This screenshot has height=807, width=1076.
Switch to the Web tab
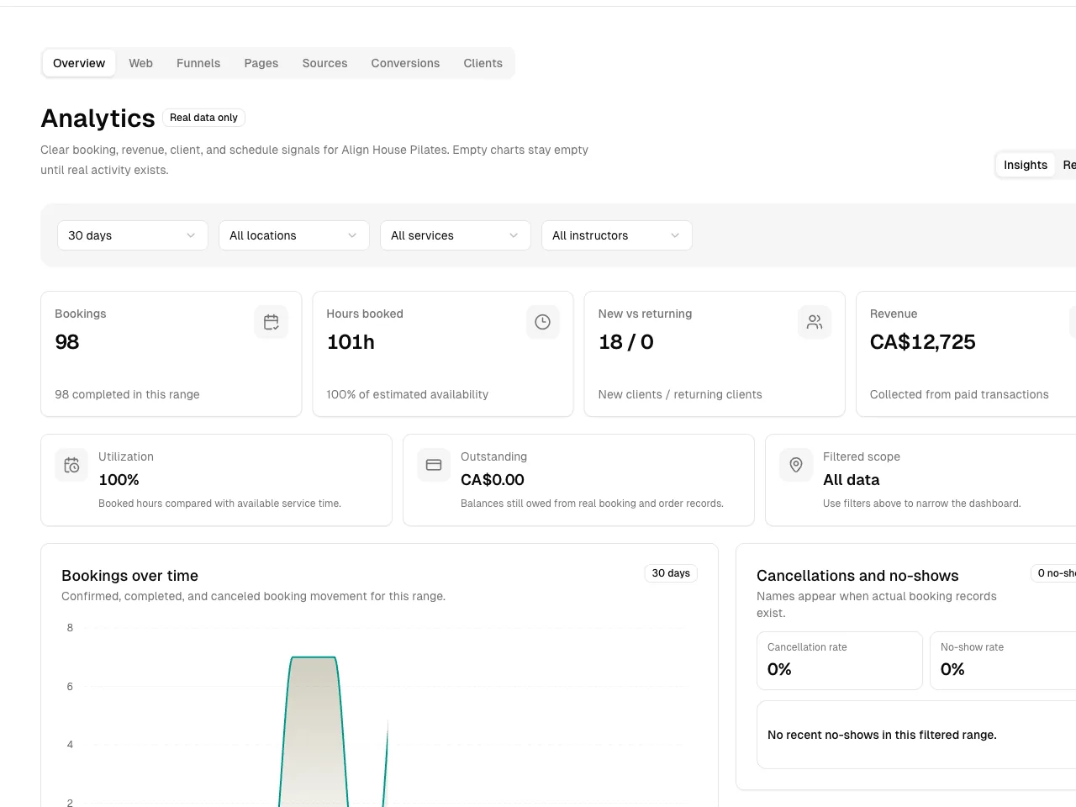pyautogui.click(x=141, y=63)
